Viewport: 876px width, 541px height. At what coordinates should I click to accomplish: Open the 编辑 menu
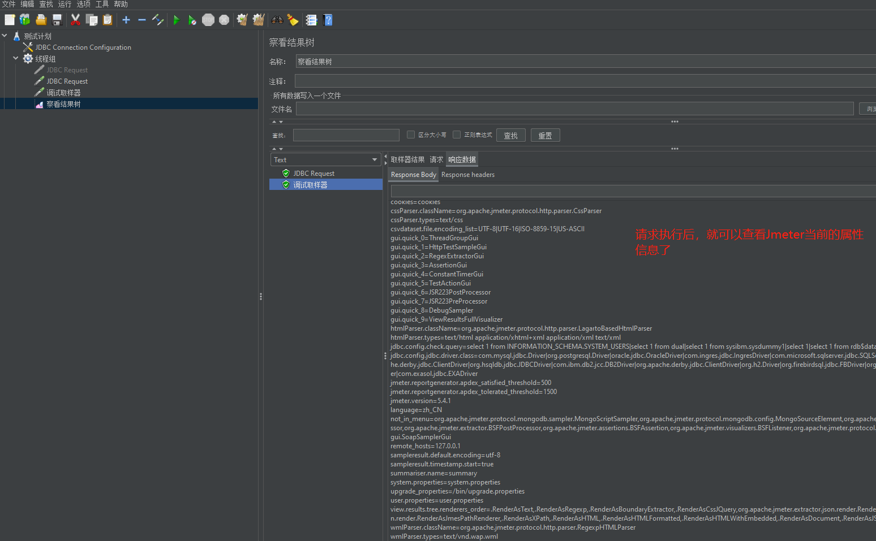(x=27, y=4)
